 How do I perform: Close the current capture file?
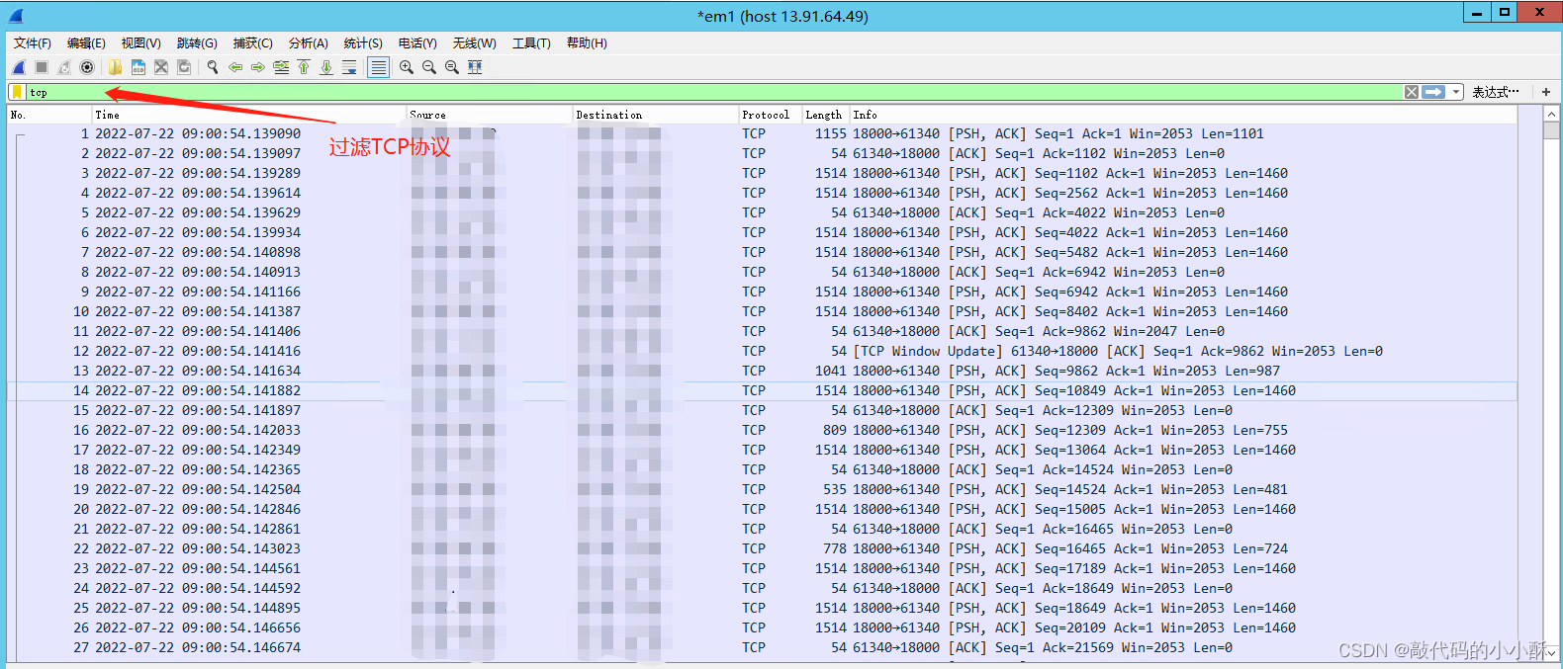point(161,67)
